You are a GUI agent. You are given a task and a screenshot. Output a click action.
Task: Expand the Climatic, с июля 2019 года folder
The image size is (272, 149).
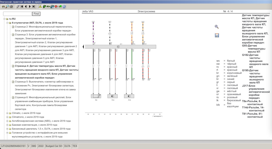[7, 113]
